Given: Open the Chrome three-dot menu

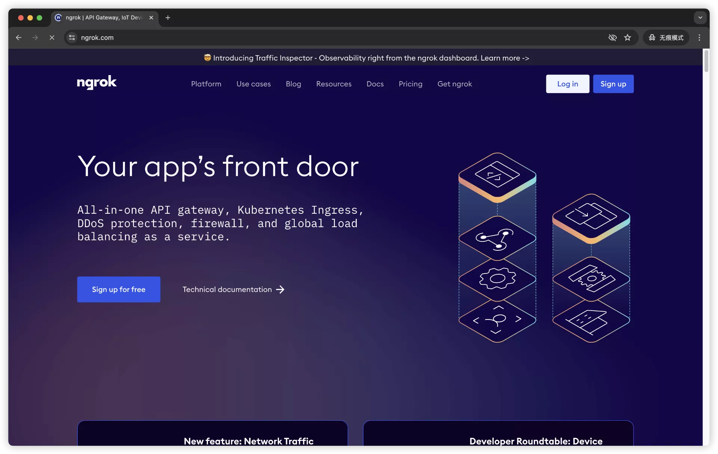Looking at the screenshot, I should click(x=699, y=37).
